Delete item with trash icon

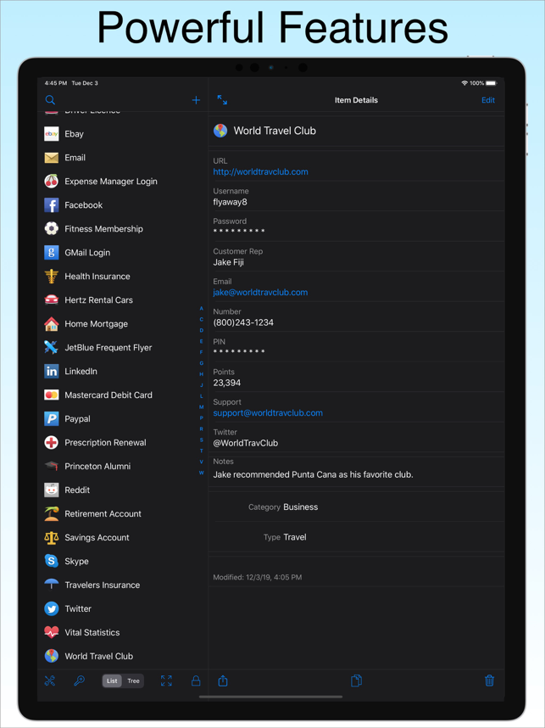(x=489, y=680)
